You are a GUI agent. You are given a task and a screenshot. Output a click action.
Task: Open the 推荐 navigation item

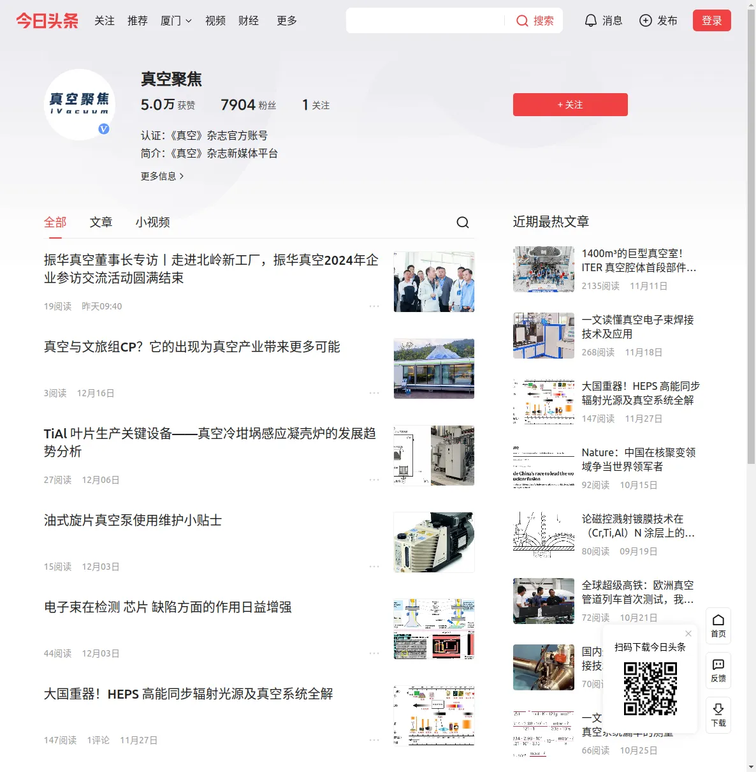pos(138,21)
